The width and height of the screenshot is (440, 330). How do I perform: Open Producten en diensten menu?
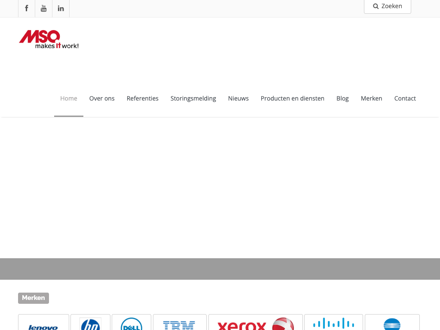[x=292, y=98]
